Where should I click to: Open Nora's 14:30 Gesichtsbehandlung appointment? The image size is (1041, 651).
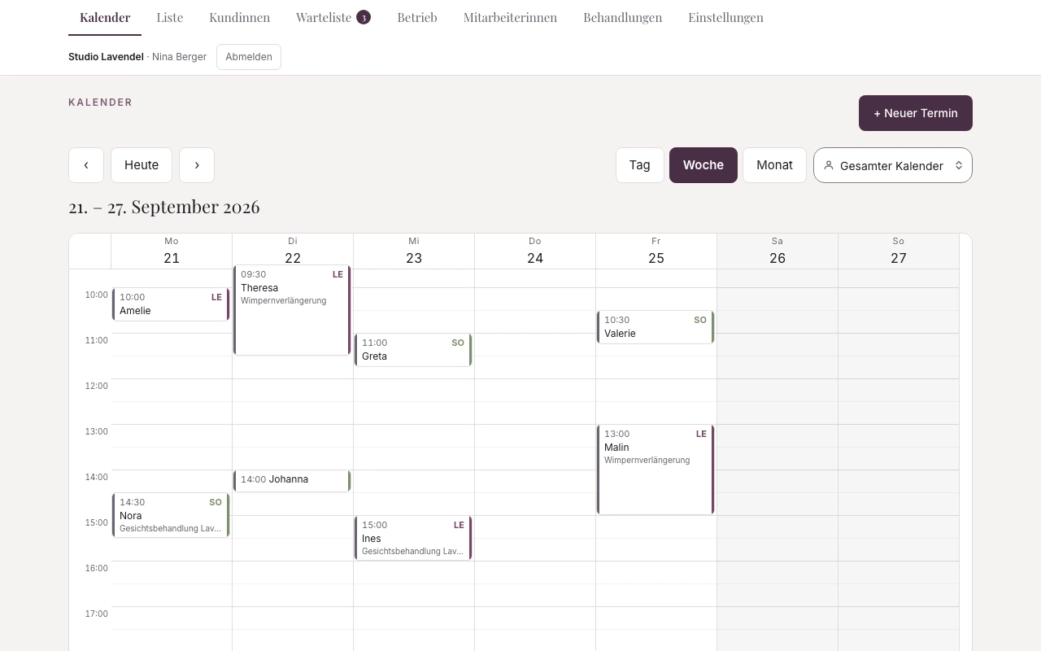(171, 515)
